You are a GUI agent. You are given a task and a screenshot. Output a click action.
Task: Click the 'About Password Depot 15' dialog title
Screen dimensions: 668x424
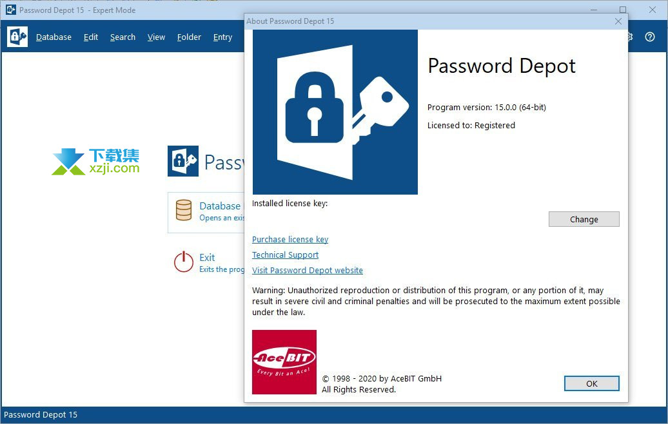(290, 21)
